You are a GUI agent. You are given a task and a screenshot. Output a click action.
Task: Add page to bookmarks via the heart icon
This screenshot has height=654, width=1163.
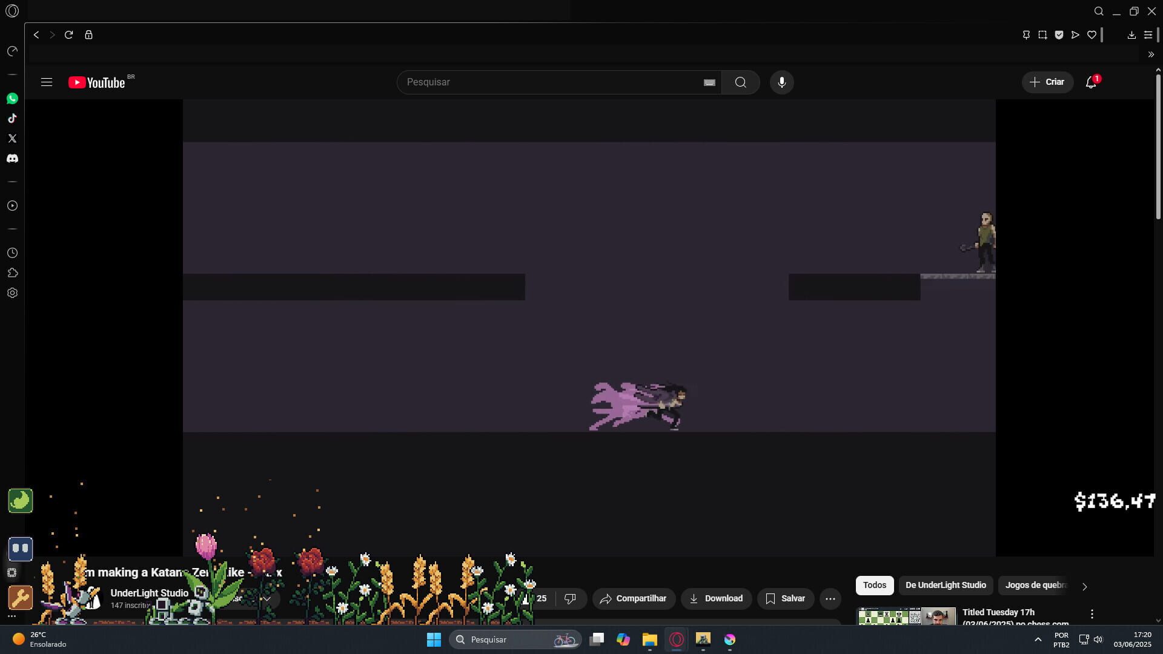click(1092, 35)
